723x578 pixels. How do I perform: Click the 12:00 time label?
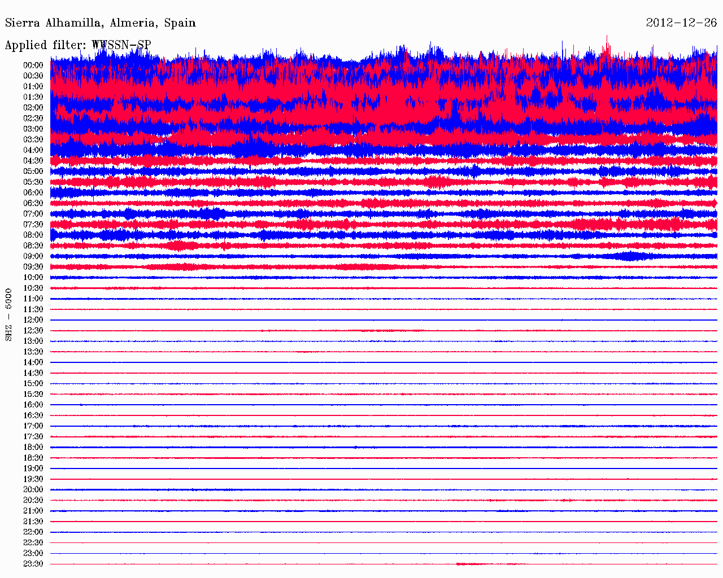[x=33, y=320]
